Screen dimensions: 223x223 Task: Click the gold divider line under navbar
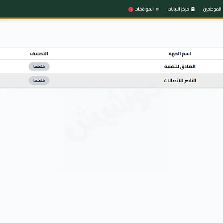(111, 18)
